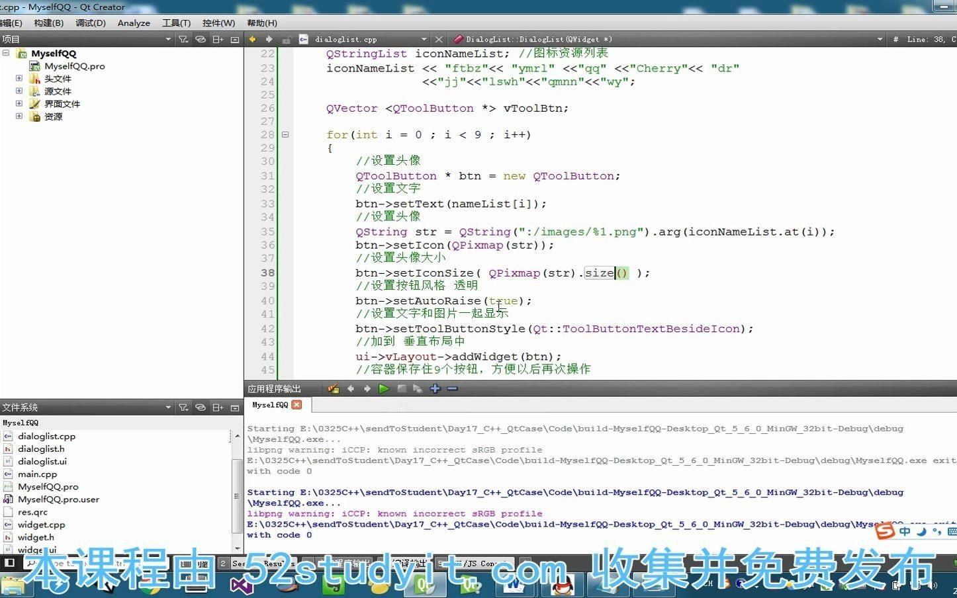Zoom in application output with plus icon
Screen dimensions: 957x598
click(x=435, y=389)
